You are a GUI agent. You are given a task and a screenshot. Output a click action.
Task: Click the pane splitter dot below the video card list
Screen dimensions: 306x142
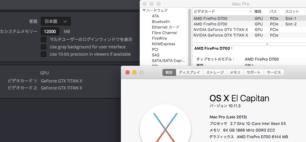tap(267, 44)
